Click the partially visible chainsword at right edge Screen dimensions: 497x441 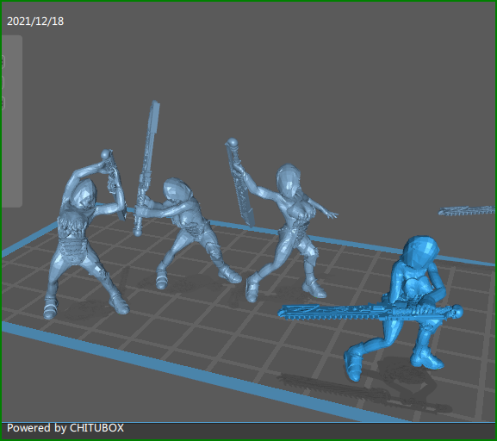coord(467,210)
